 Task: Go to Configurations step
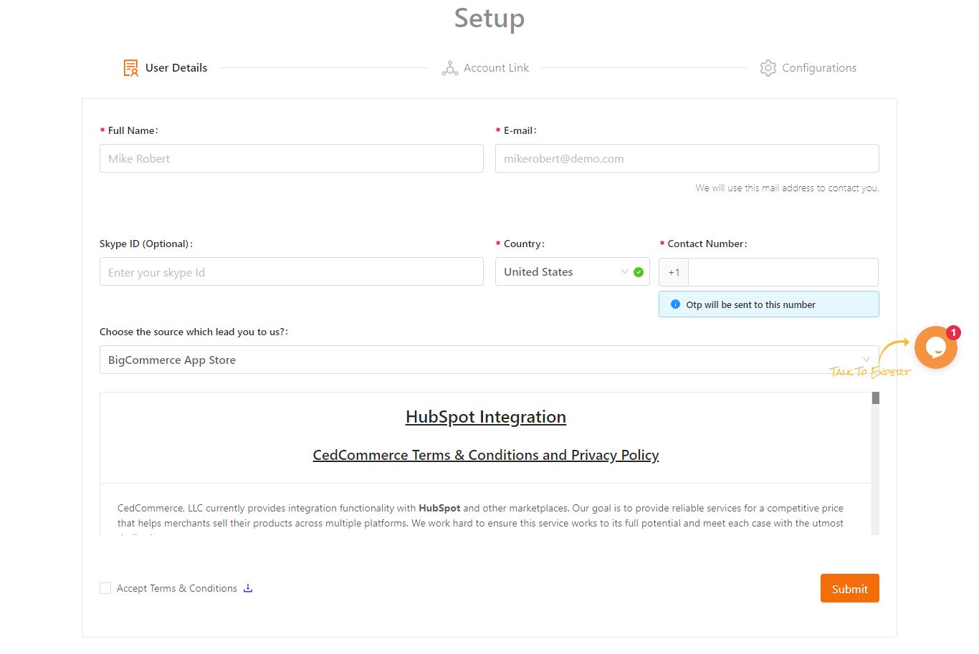(x=808, y=68)
